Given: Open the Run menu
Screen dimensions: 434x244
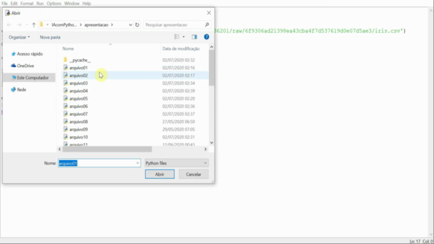Looking at the screenshot, I should click(x=40, y=3).
